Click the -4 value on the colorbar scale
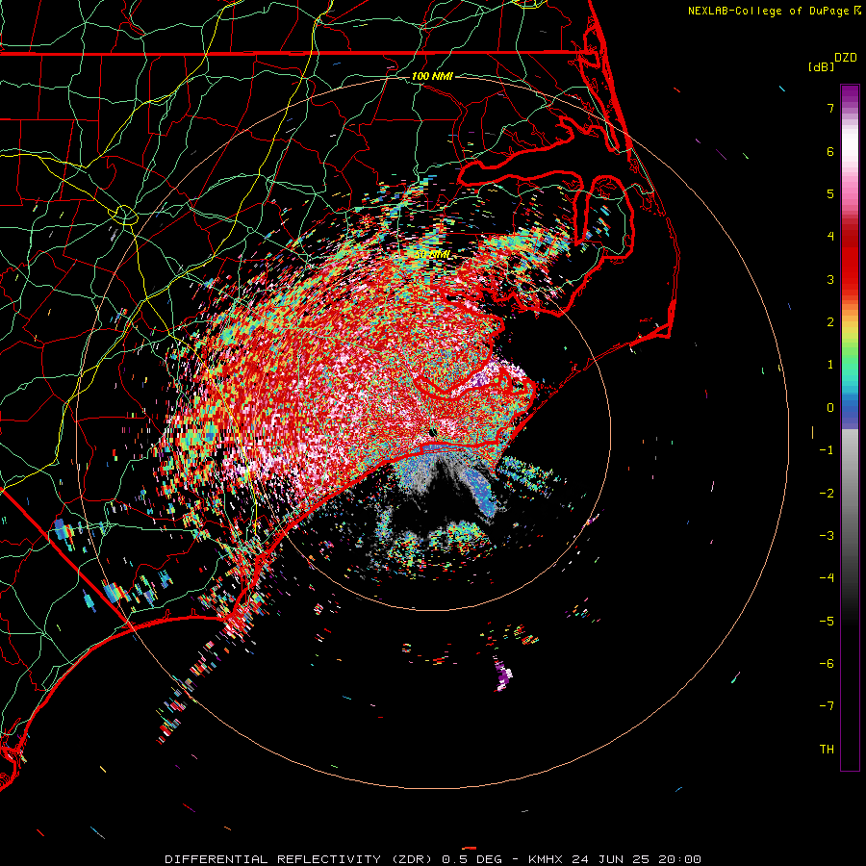This screenshot has width=866, height=866. pos(827,578)
